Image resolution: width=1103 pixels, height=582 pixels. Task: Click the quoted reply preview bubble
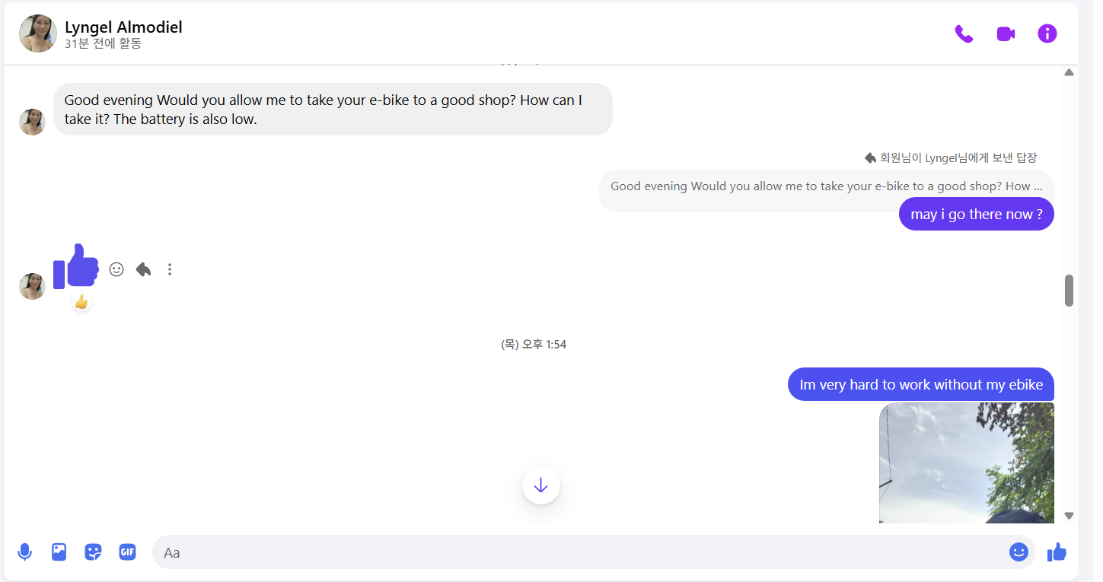[x=826, y=186]
